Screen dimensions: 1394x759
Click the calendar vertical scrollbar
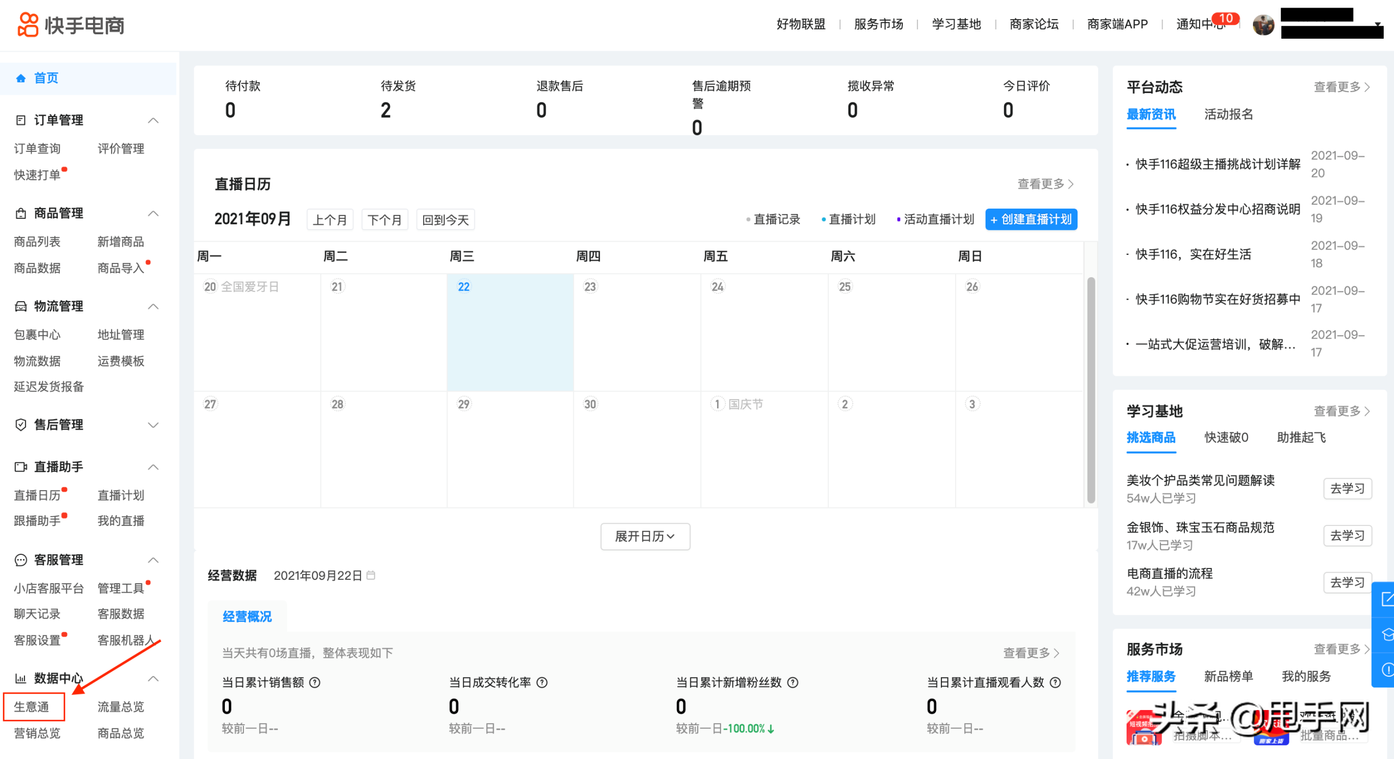pyautogui.click(x=1091, y=390)
